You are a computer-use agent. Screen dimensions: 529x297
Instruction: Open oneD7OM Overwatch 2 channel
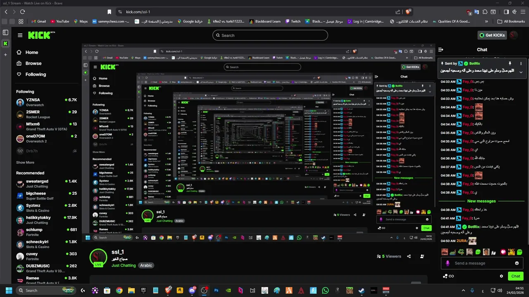coord(47,139)
